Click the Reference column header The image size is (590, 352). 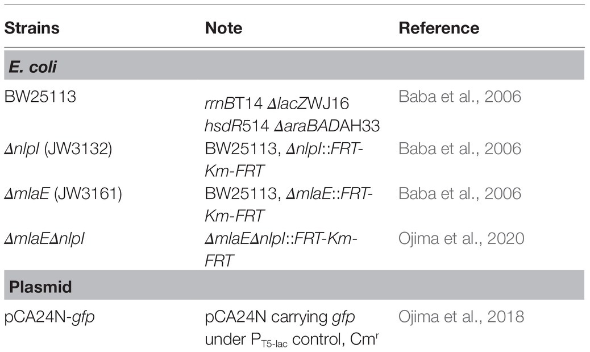click(x=439, y=28)
